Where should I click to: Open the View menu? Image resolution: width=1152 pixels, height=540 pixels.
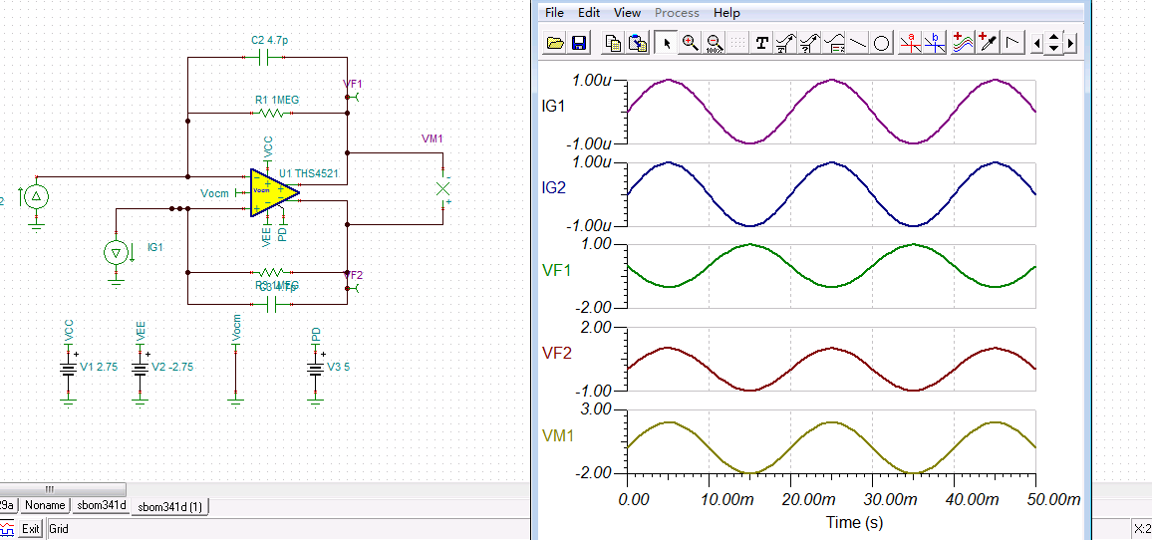point(627,13)
